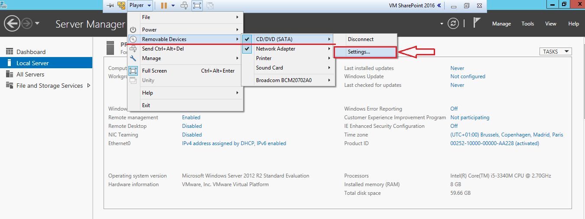The image size is (585, 219).
Task: Click the pin toolbar icon
Action: [x=110, y=6]
